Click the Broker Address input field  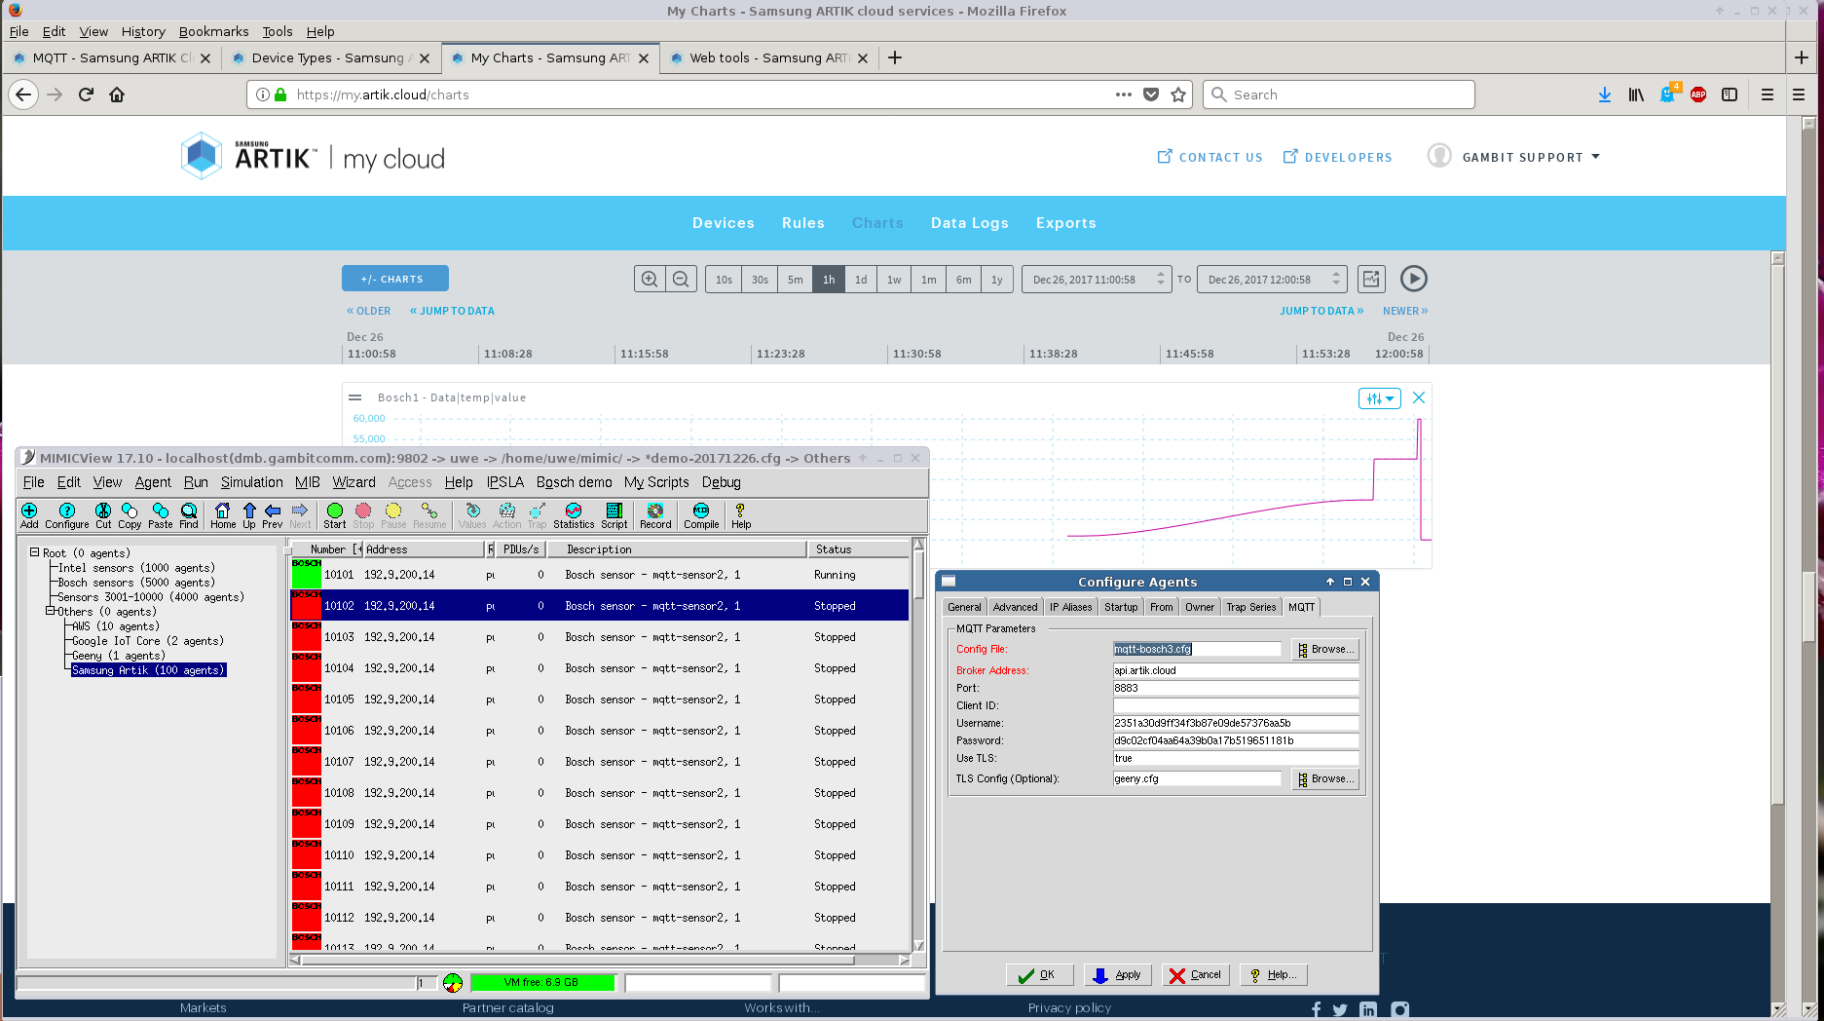1235,670
